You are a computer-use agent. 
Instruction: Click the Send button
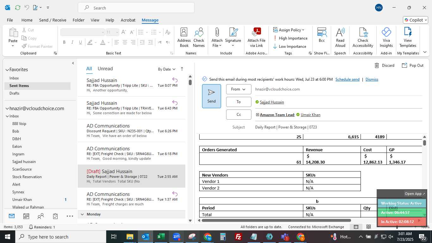click(211, 96)
